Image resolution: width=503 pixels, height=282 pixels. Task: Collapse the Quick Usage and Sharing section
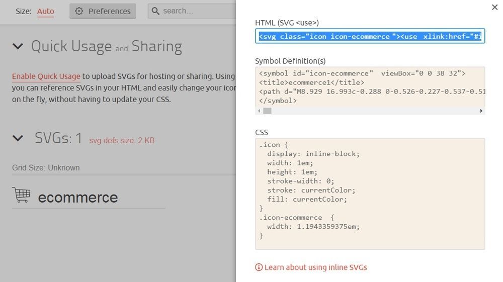18,46
